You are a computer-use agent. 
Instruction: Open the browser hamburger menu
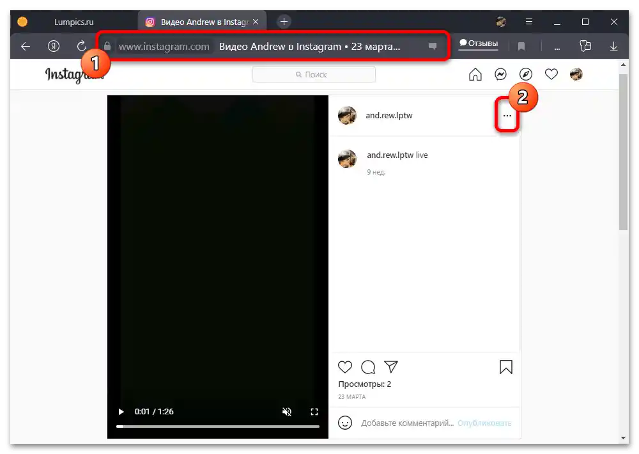click(528, 22)
